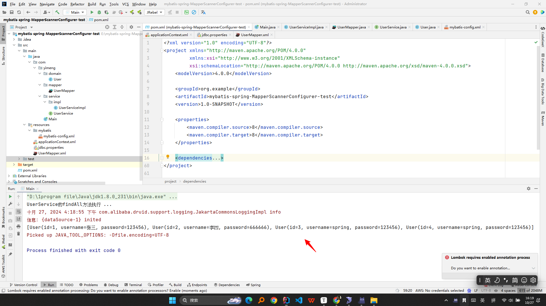Open the Maven tool window
Image resolution: width=546 pixels, height=306 pixels.
tap(543, 119)
